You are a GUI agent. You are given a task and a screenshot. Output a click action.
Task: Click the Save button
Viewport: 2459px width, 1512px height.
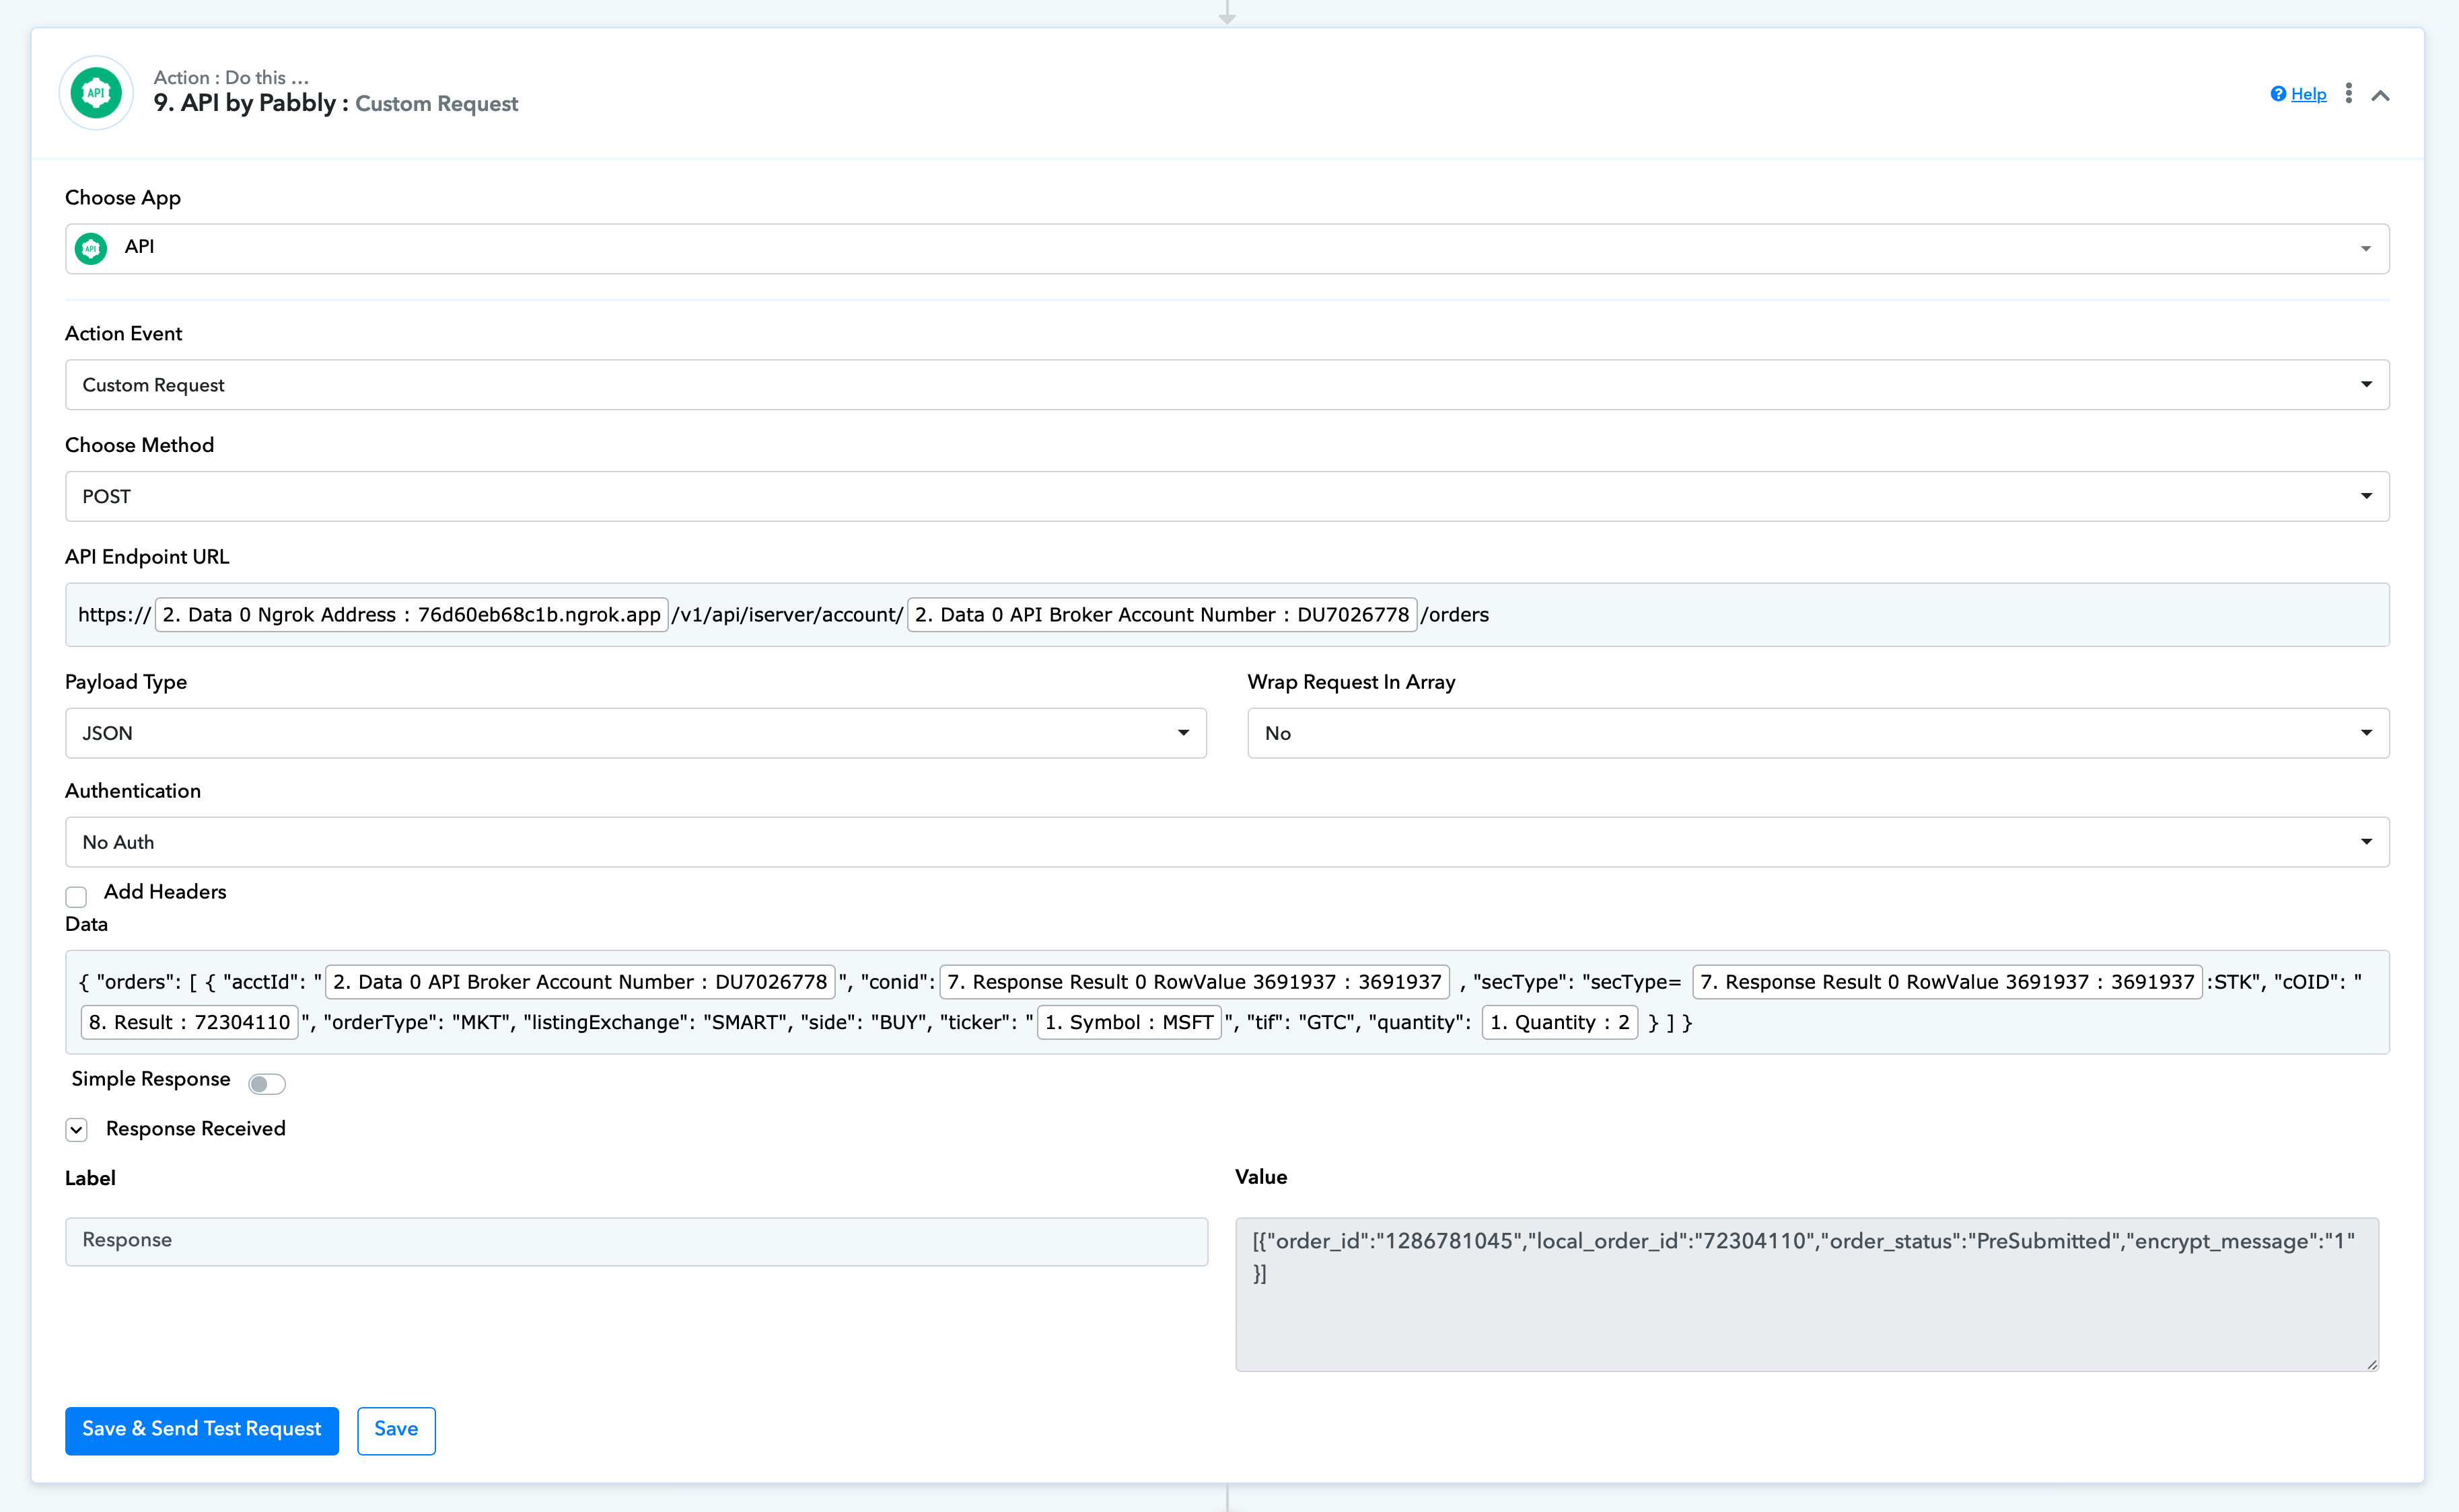396,1430
